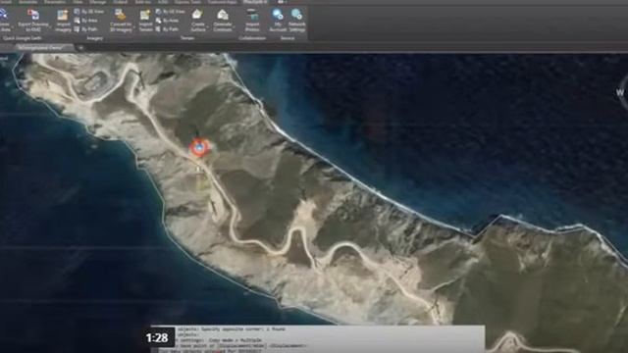Select Imagery By GE View
Viewport: 628px width, 353px height.
click(x=89, y=12)
